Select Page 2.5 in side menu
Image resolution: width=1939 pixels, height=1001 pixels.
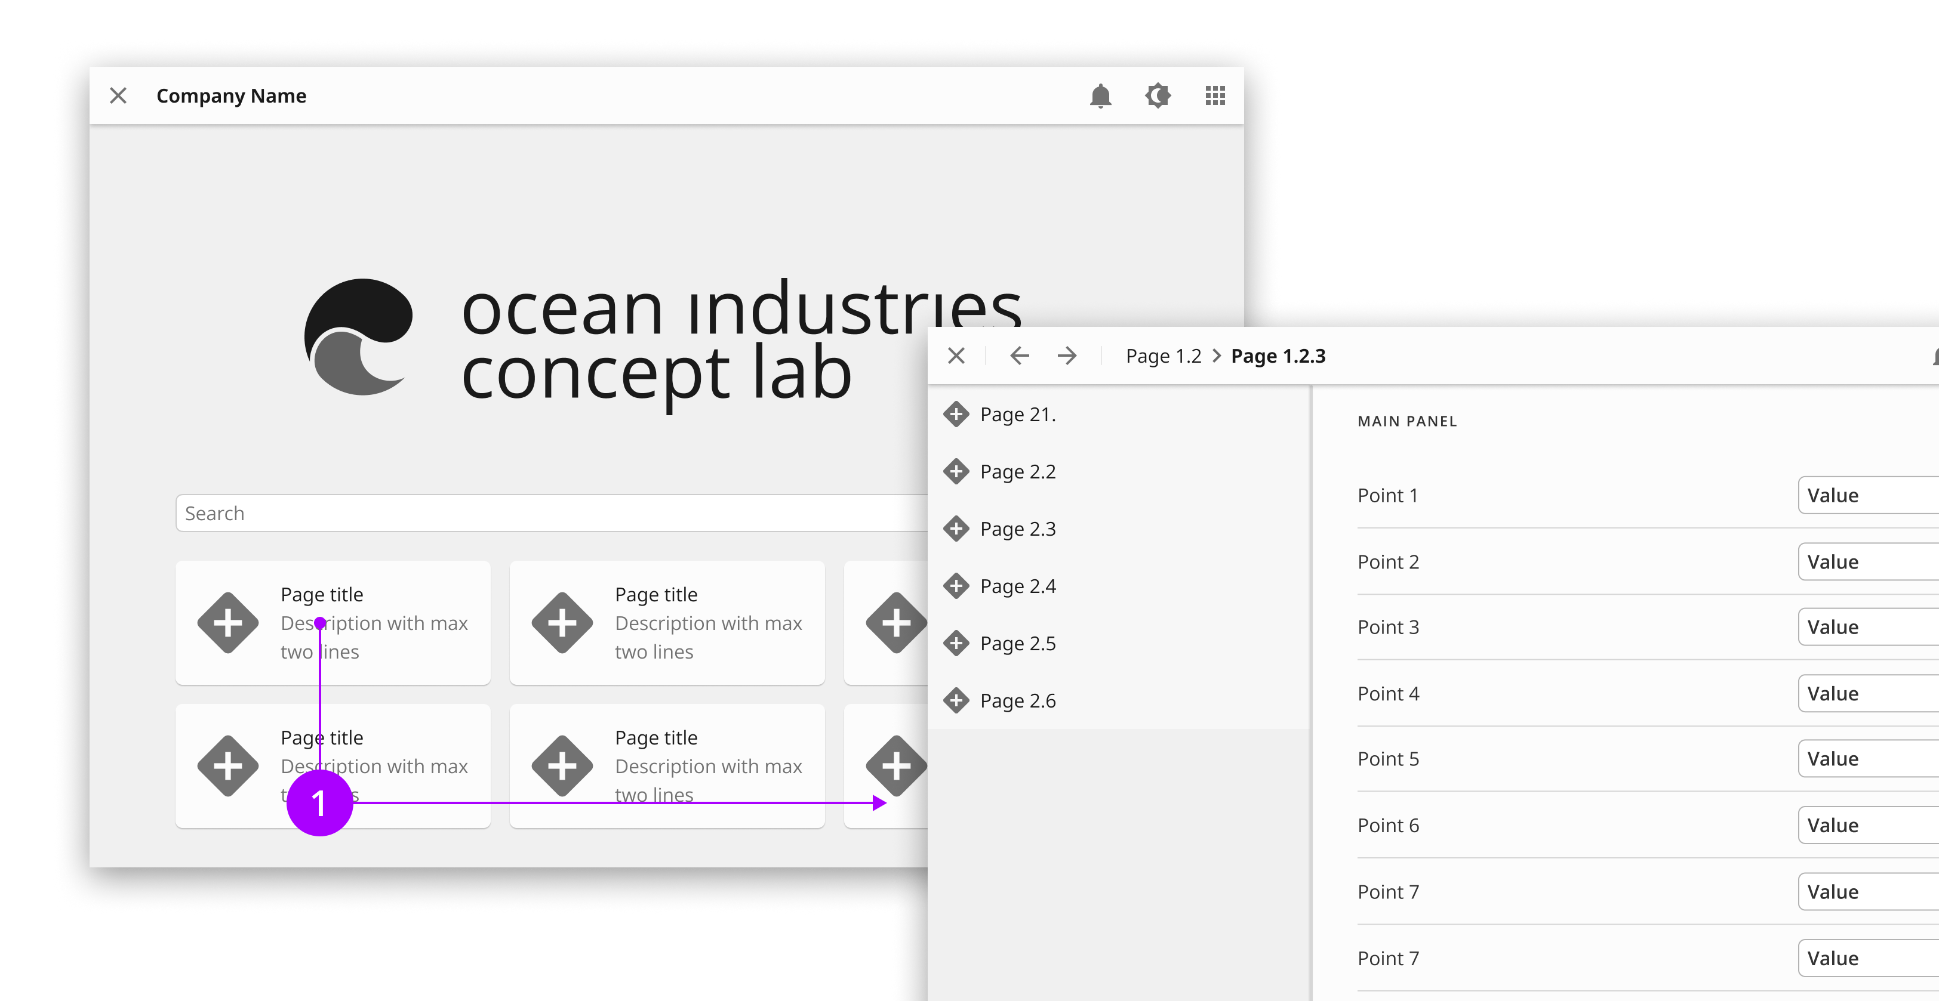[x=1119, y=643]
